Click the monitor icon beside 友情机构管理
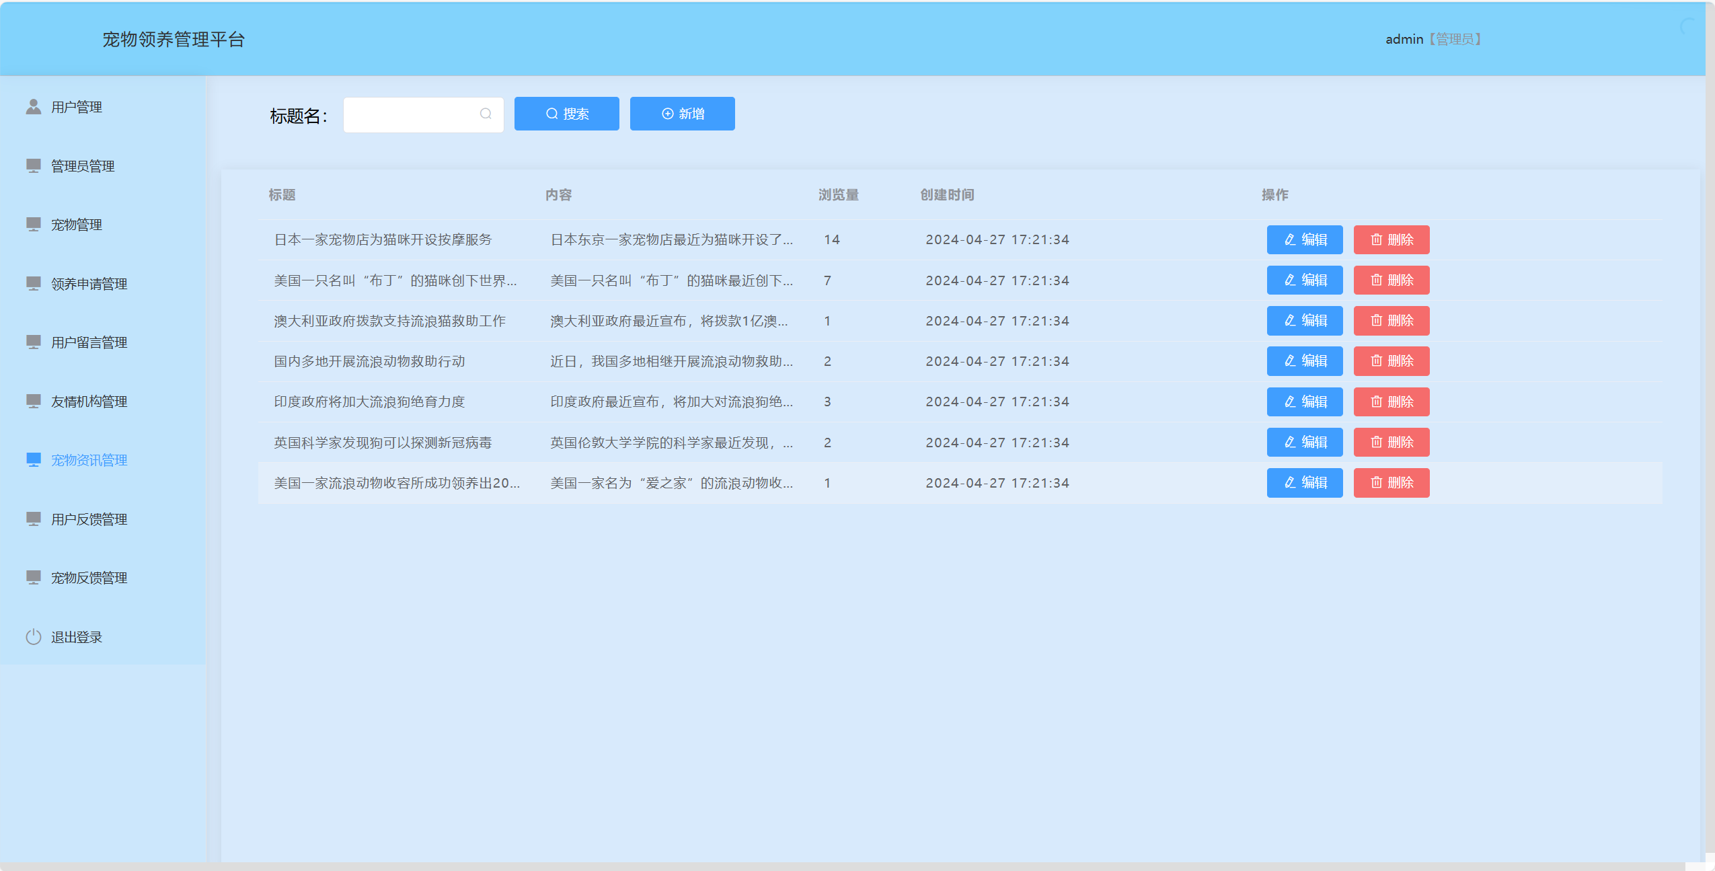The width and height of the screenshot is (1715, 871). pyautogui.click(x=33, y=401)
